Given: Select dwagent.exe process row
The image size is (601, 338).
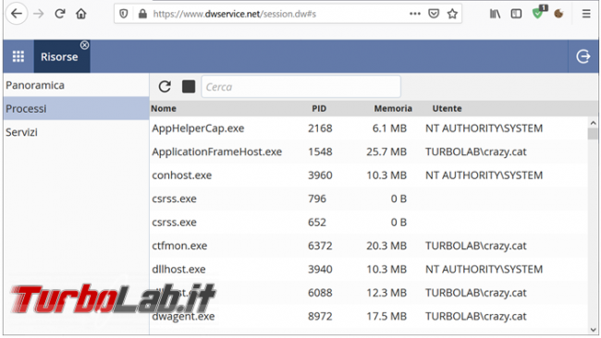Looking at the screenshot, I should coord(368,316).
